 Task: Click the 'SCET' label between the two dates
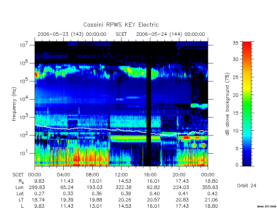point(121,34)
